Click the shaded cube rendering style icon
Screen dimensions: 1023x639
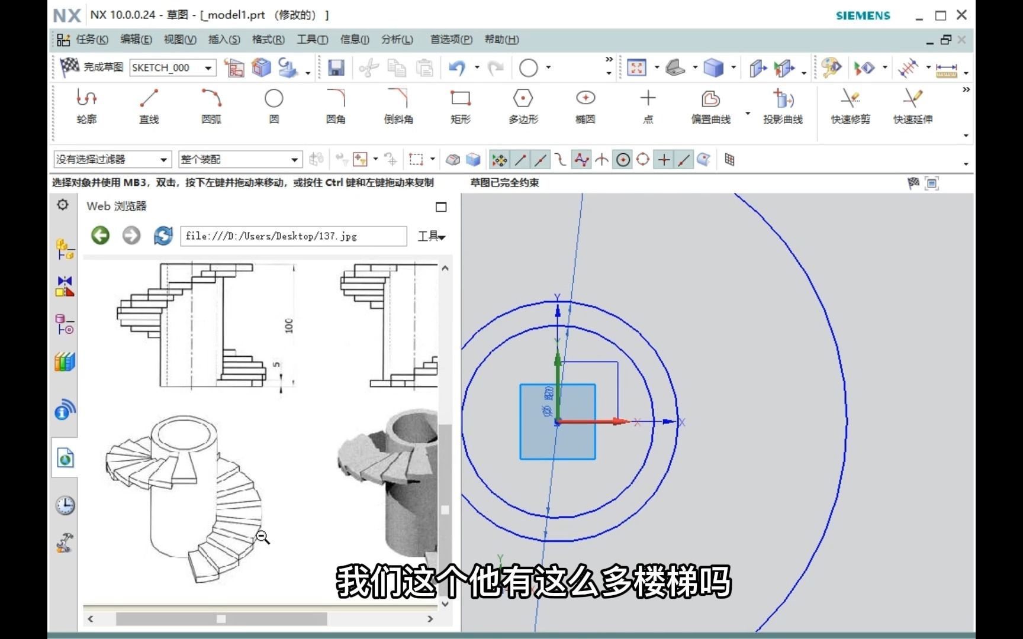tap(713, 68)
